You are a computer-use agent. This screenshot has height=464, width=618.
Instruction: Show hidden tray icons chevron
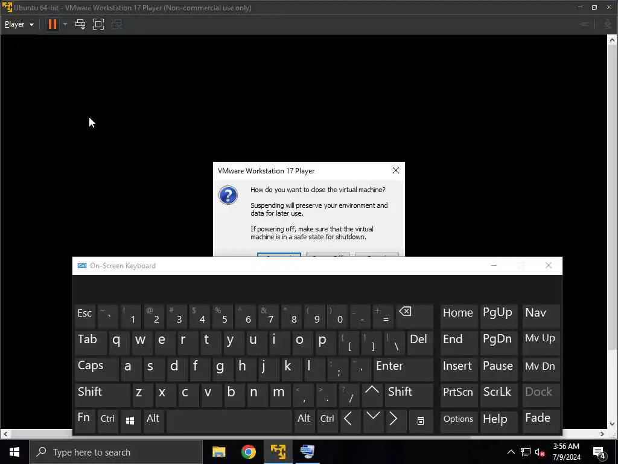tap(511, 452)
